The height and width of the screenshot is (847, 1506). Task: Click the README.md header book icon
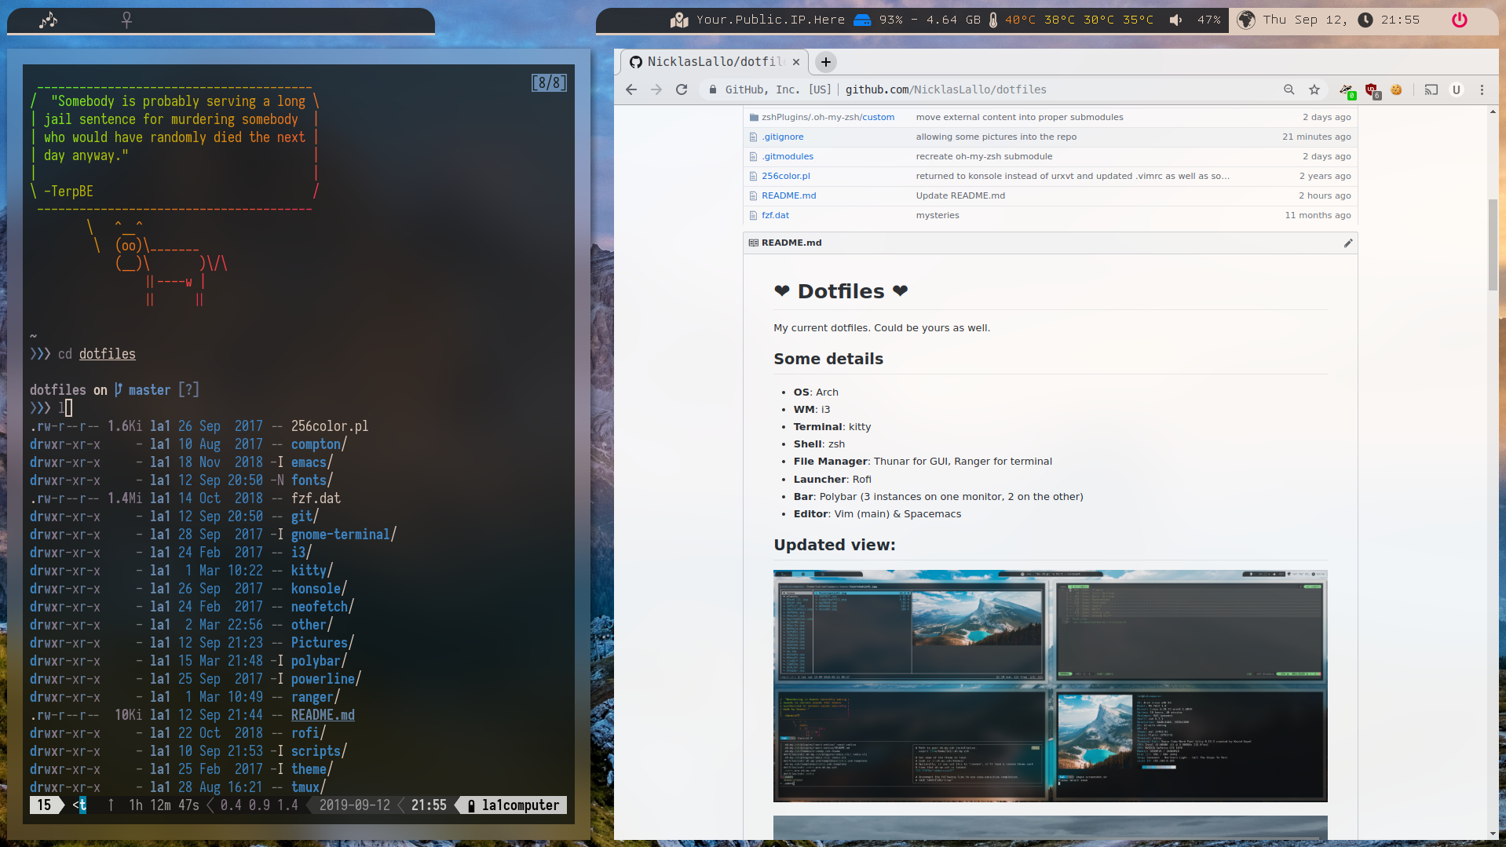pyautogui.click(x=753, y=243)
